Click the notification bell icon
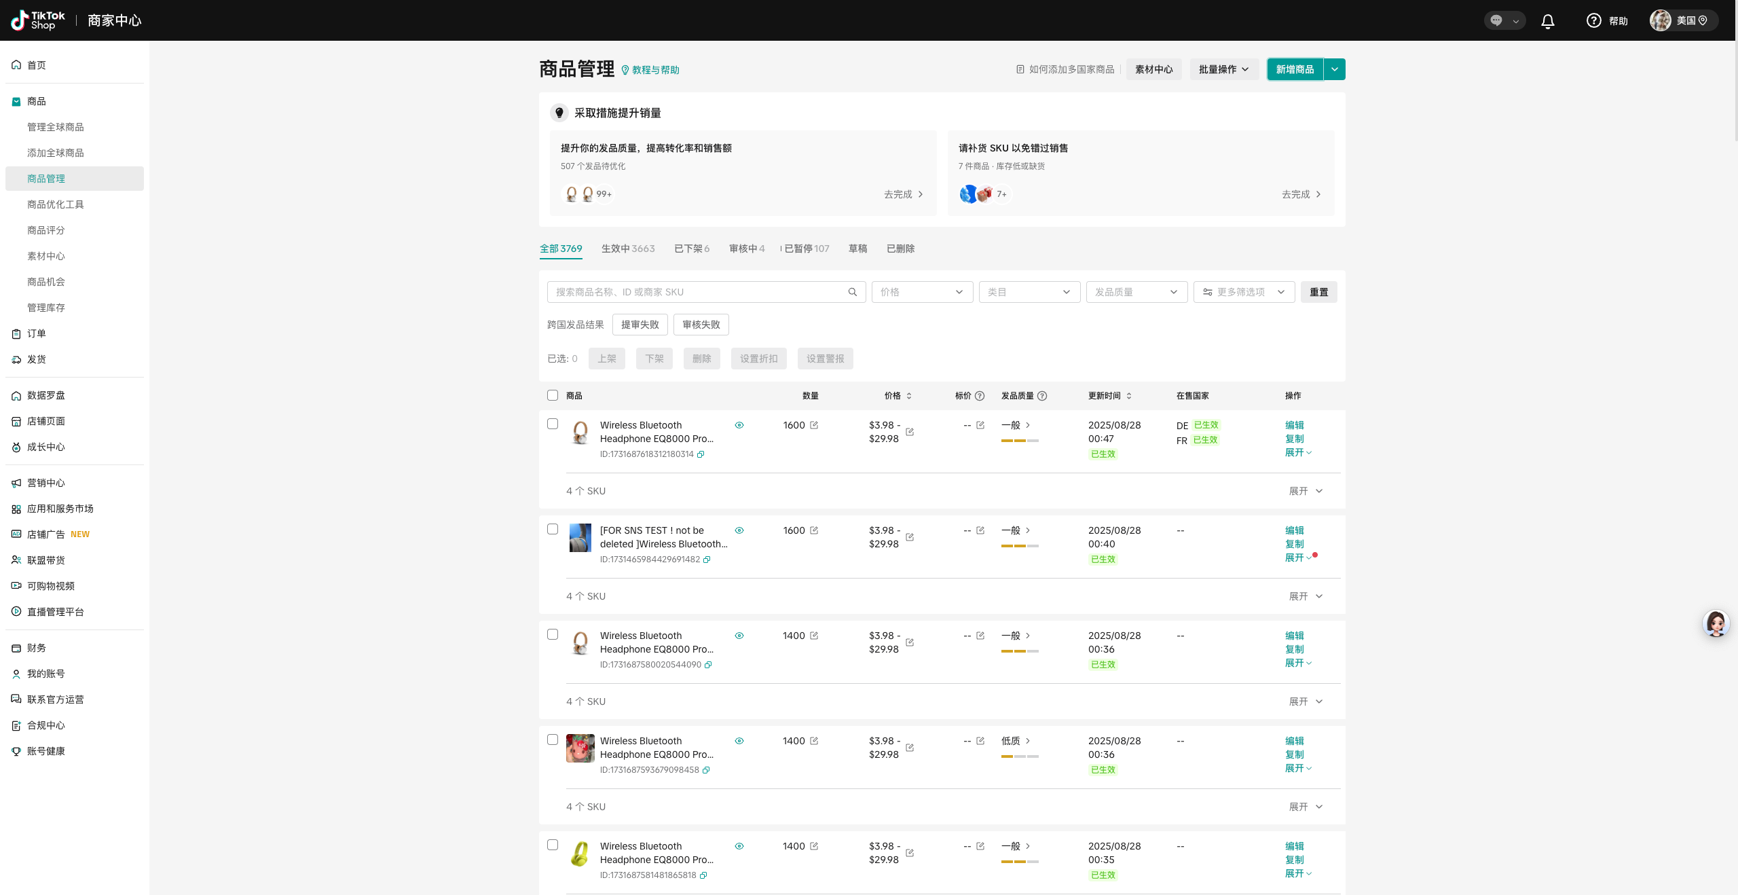Image resolution: width=1738 pixels, height=895 pixels. (1547, 21)
